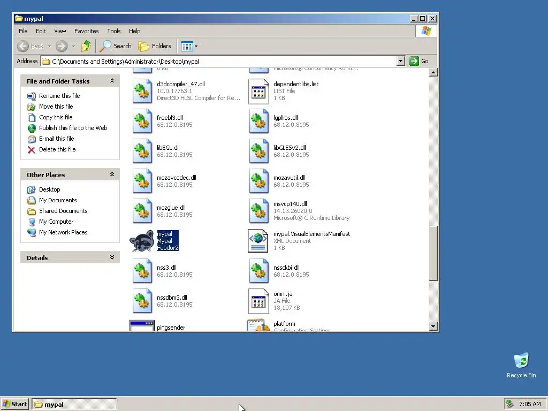Viewport: 548px width, 411px height.
Task: Select the mypal raccoon application icon
Action: [141, 241]
